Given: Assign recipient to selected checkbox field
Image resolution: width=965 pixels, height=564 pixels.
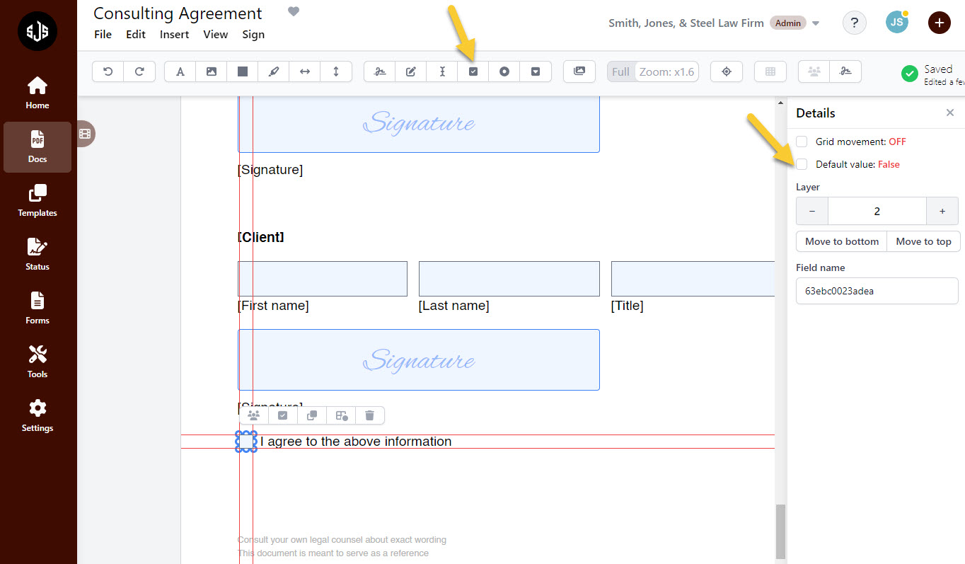Looking at the screenshot, I should click(254, 415).
